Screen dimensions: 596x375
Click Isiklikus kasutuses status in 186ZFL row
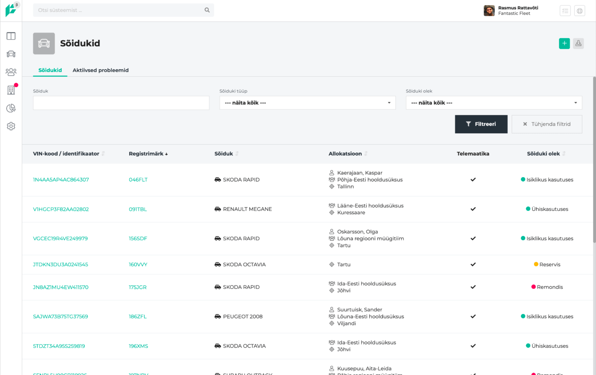click(x=550, y=316)
